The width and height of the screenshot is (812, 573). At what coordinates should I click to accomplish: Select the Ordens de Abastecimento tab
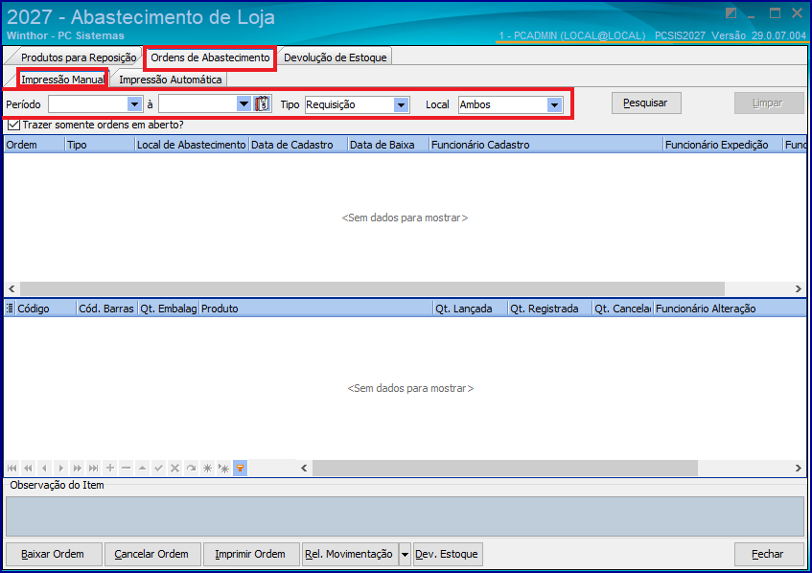point(210,57)
